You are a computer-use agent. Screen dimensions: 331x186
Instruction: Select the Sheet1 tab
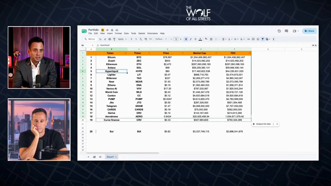coord(111,157)
